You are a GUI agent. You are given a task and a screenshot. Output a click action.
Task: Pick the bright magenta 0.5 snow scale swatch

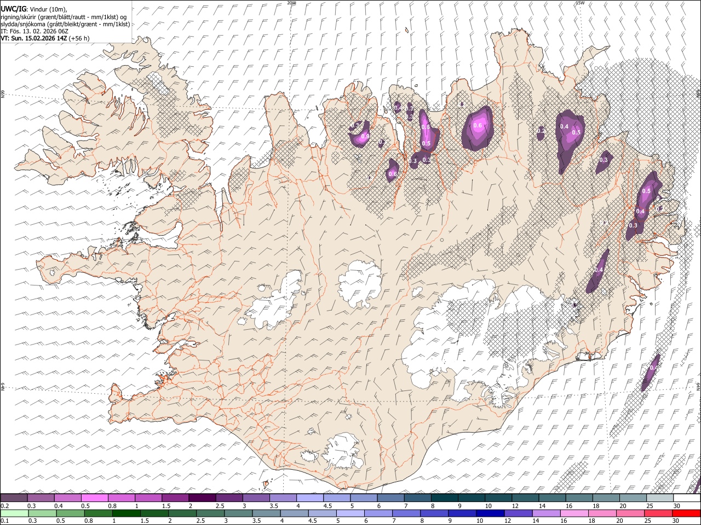pos(94,498)
